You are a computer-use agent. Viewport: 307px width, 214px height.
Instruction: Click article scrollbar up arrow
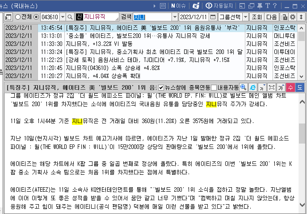click(x=302, y=102)
